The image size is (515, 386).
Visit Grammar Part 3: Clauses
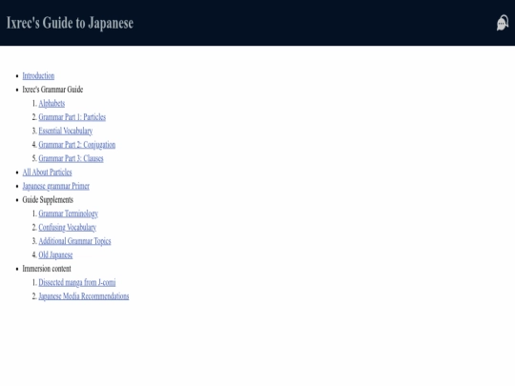pyautogui.click(x=71, y=158)
